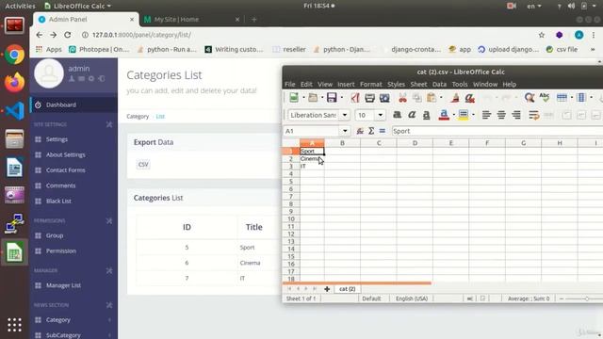The image size is (603, 339).
Task: Open the Sheet menu in Calc
Action: pyautogui.click(x=418, y=84)
